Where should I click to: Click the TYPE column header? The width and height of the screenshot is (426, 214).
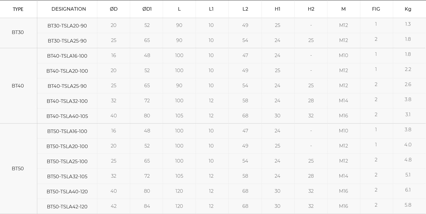pyautogui.click(x=18, y=9)
